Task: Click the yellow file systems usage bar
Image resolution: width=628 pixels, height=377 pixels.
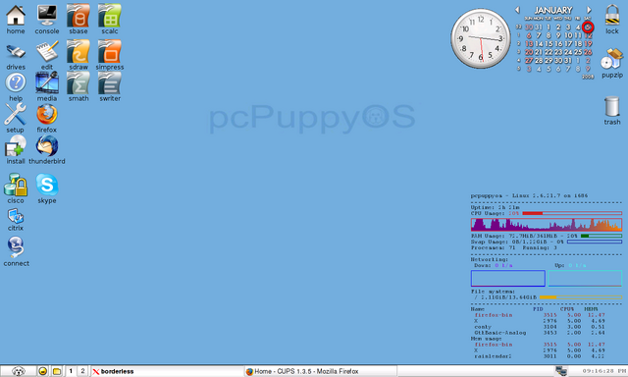Action: point(581,297)
